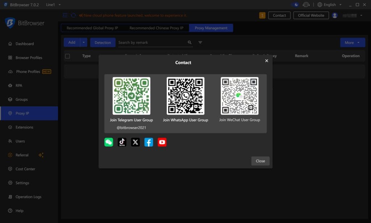Click the Detection button
This screenshot has width=371, height=223.
(x=103, y=43)
